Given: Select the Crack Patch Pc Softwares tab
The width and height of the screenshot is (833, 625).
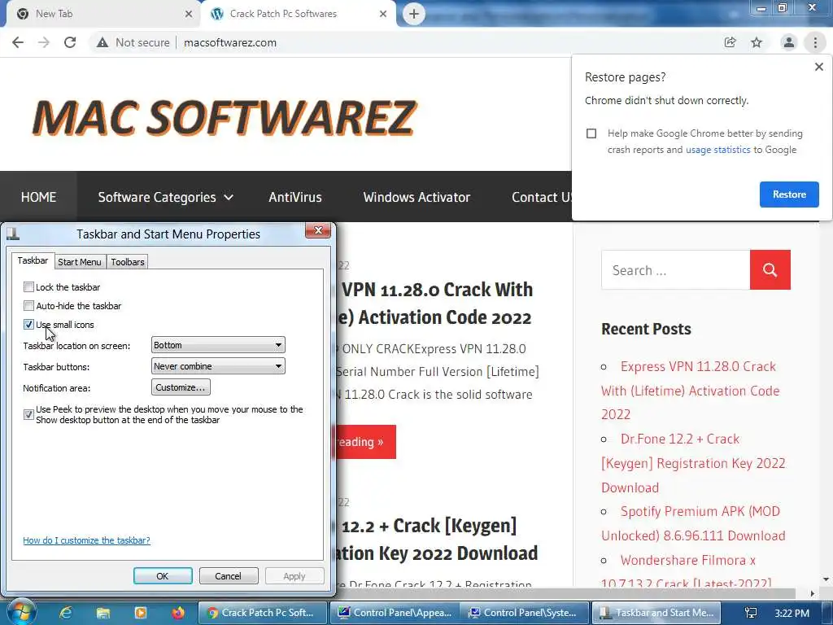Looking at the screenshot, I should pos(298,14).
